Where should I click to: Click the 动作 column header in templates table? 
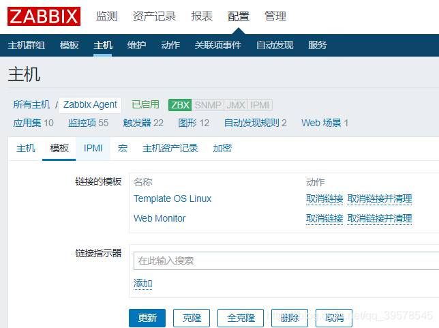point(315,182)
